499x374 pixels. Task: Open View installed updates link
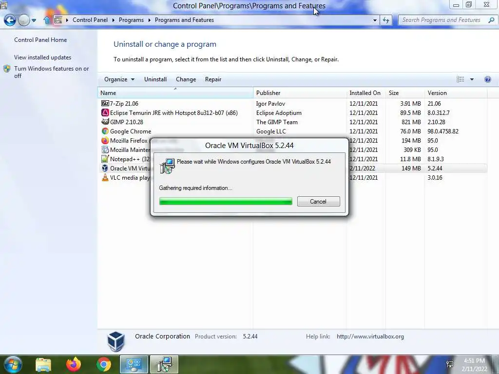tap(43, 57)
